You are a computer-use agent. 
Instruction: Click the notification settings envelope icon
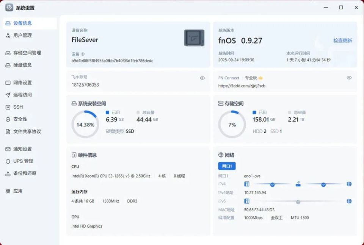(8, 149)
